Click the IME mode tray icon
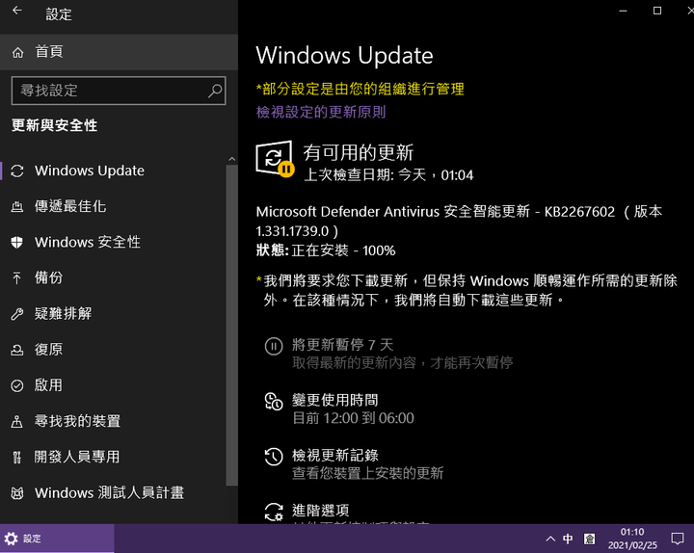This screenshot has width=694, height=553. (589, 539)
